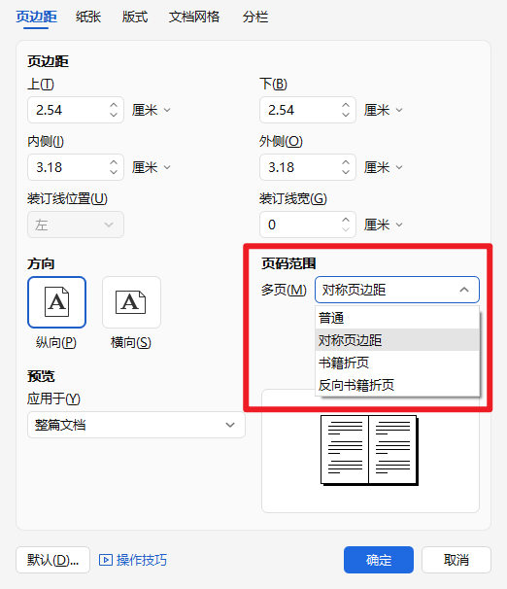The image size is (507, 589).
Task: Open the 应用于(Y) 整篇文档 dropdown
Action: [136, 425]
